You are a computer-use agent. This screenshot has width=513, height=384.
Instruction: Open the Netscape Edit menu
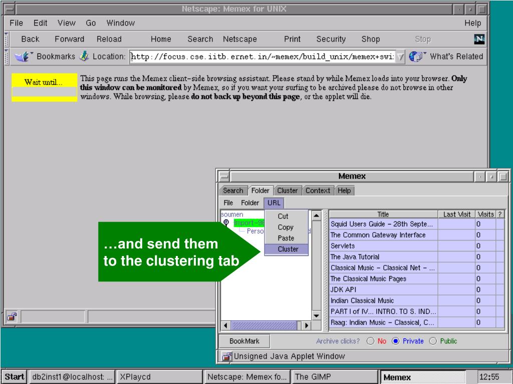click(x=40, y=23)
